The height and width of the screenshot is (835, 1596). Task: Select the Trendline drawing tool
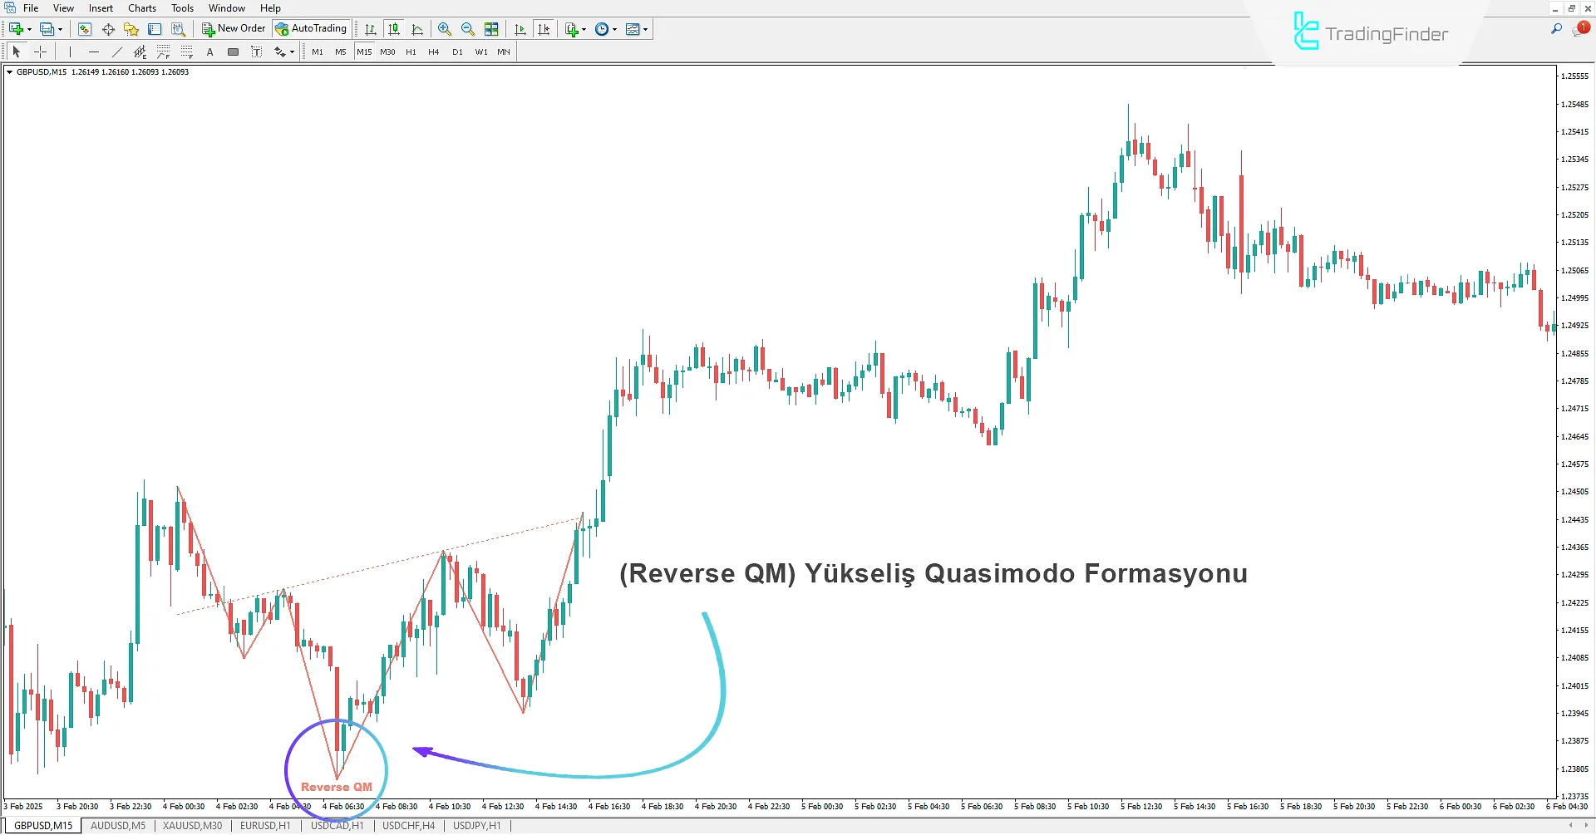(117, 51)
